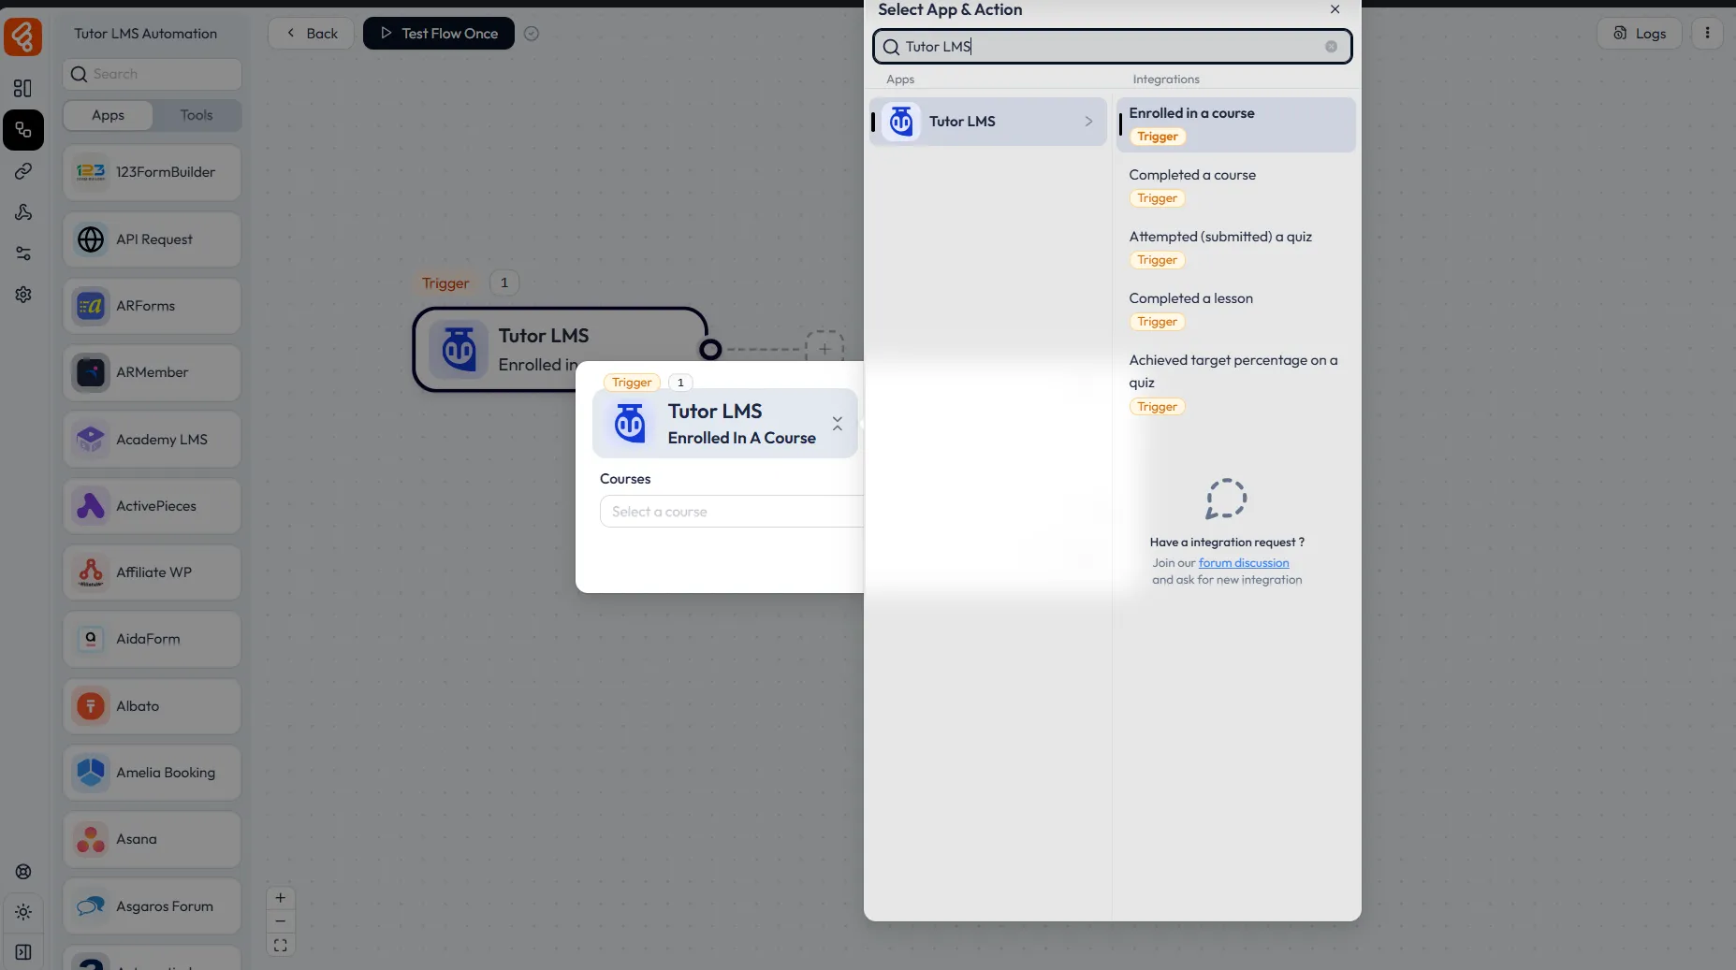Image resolution: width=1736 pixels, height=970 pixels.
Task: Select the ARForms app
Action: tap(153, 306)
